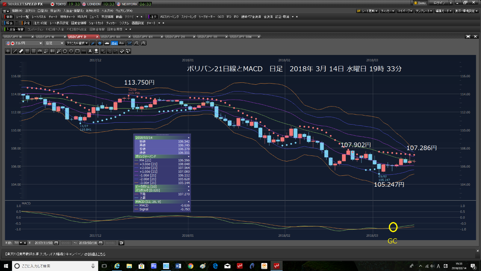481x271 pixels.
Task: Select the text annotation (A) tool
Action: (x=90, y=51)
